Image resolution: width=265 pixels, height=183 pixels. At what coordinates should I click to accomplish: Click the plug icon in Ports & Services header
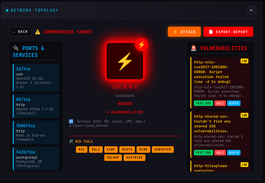pos(16,48)
